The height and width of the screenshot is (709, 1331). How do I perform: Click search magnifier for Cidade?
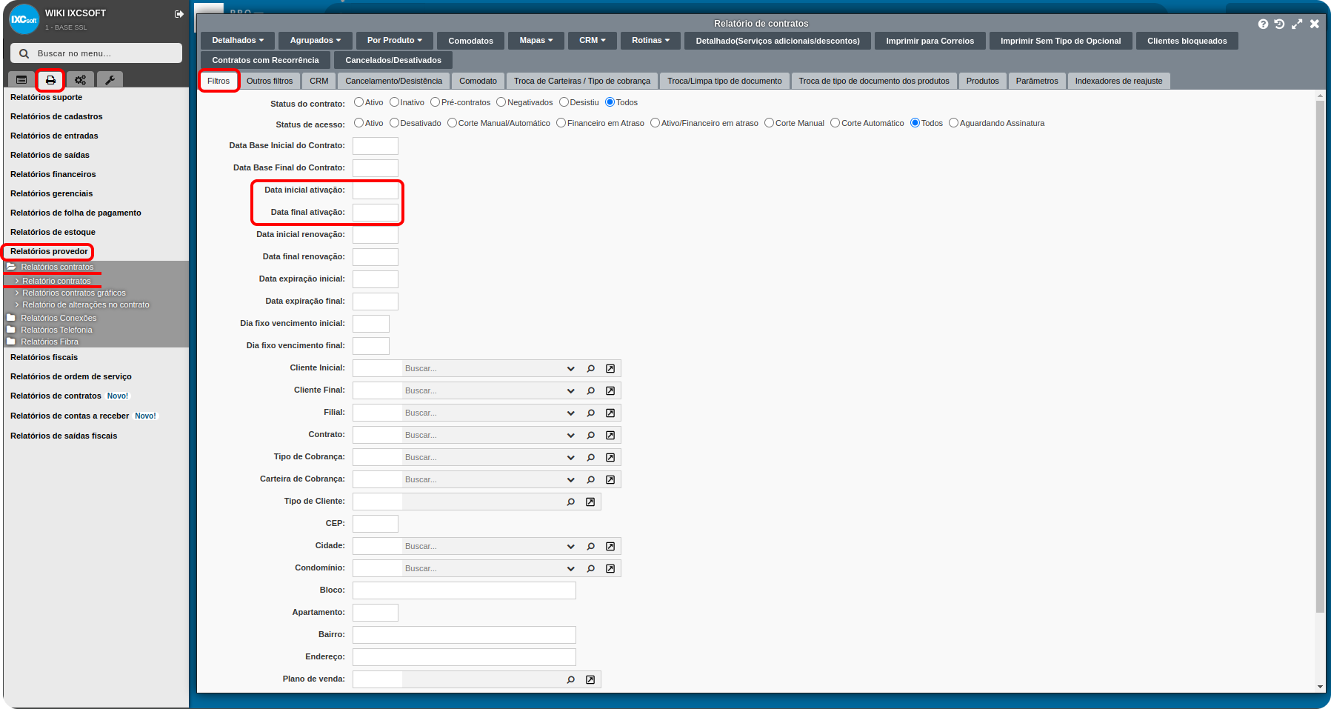(x=591, y=546)
